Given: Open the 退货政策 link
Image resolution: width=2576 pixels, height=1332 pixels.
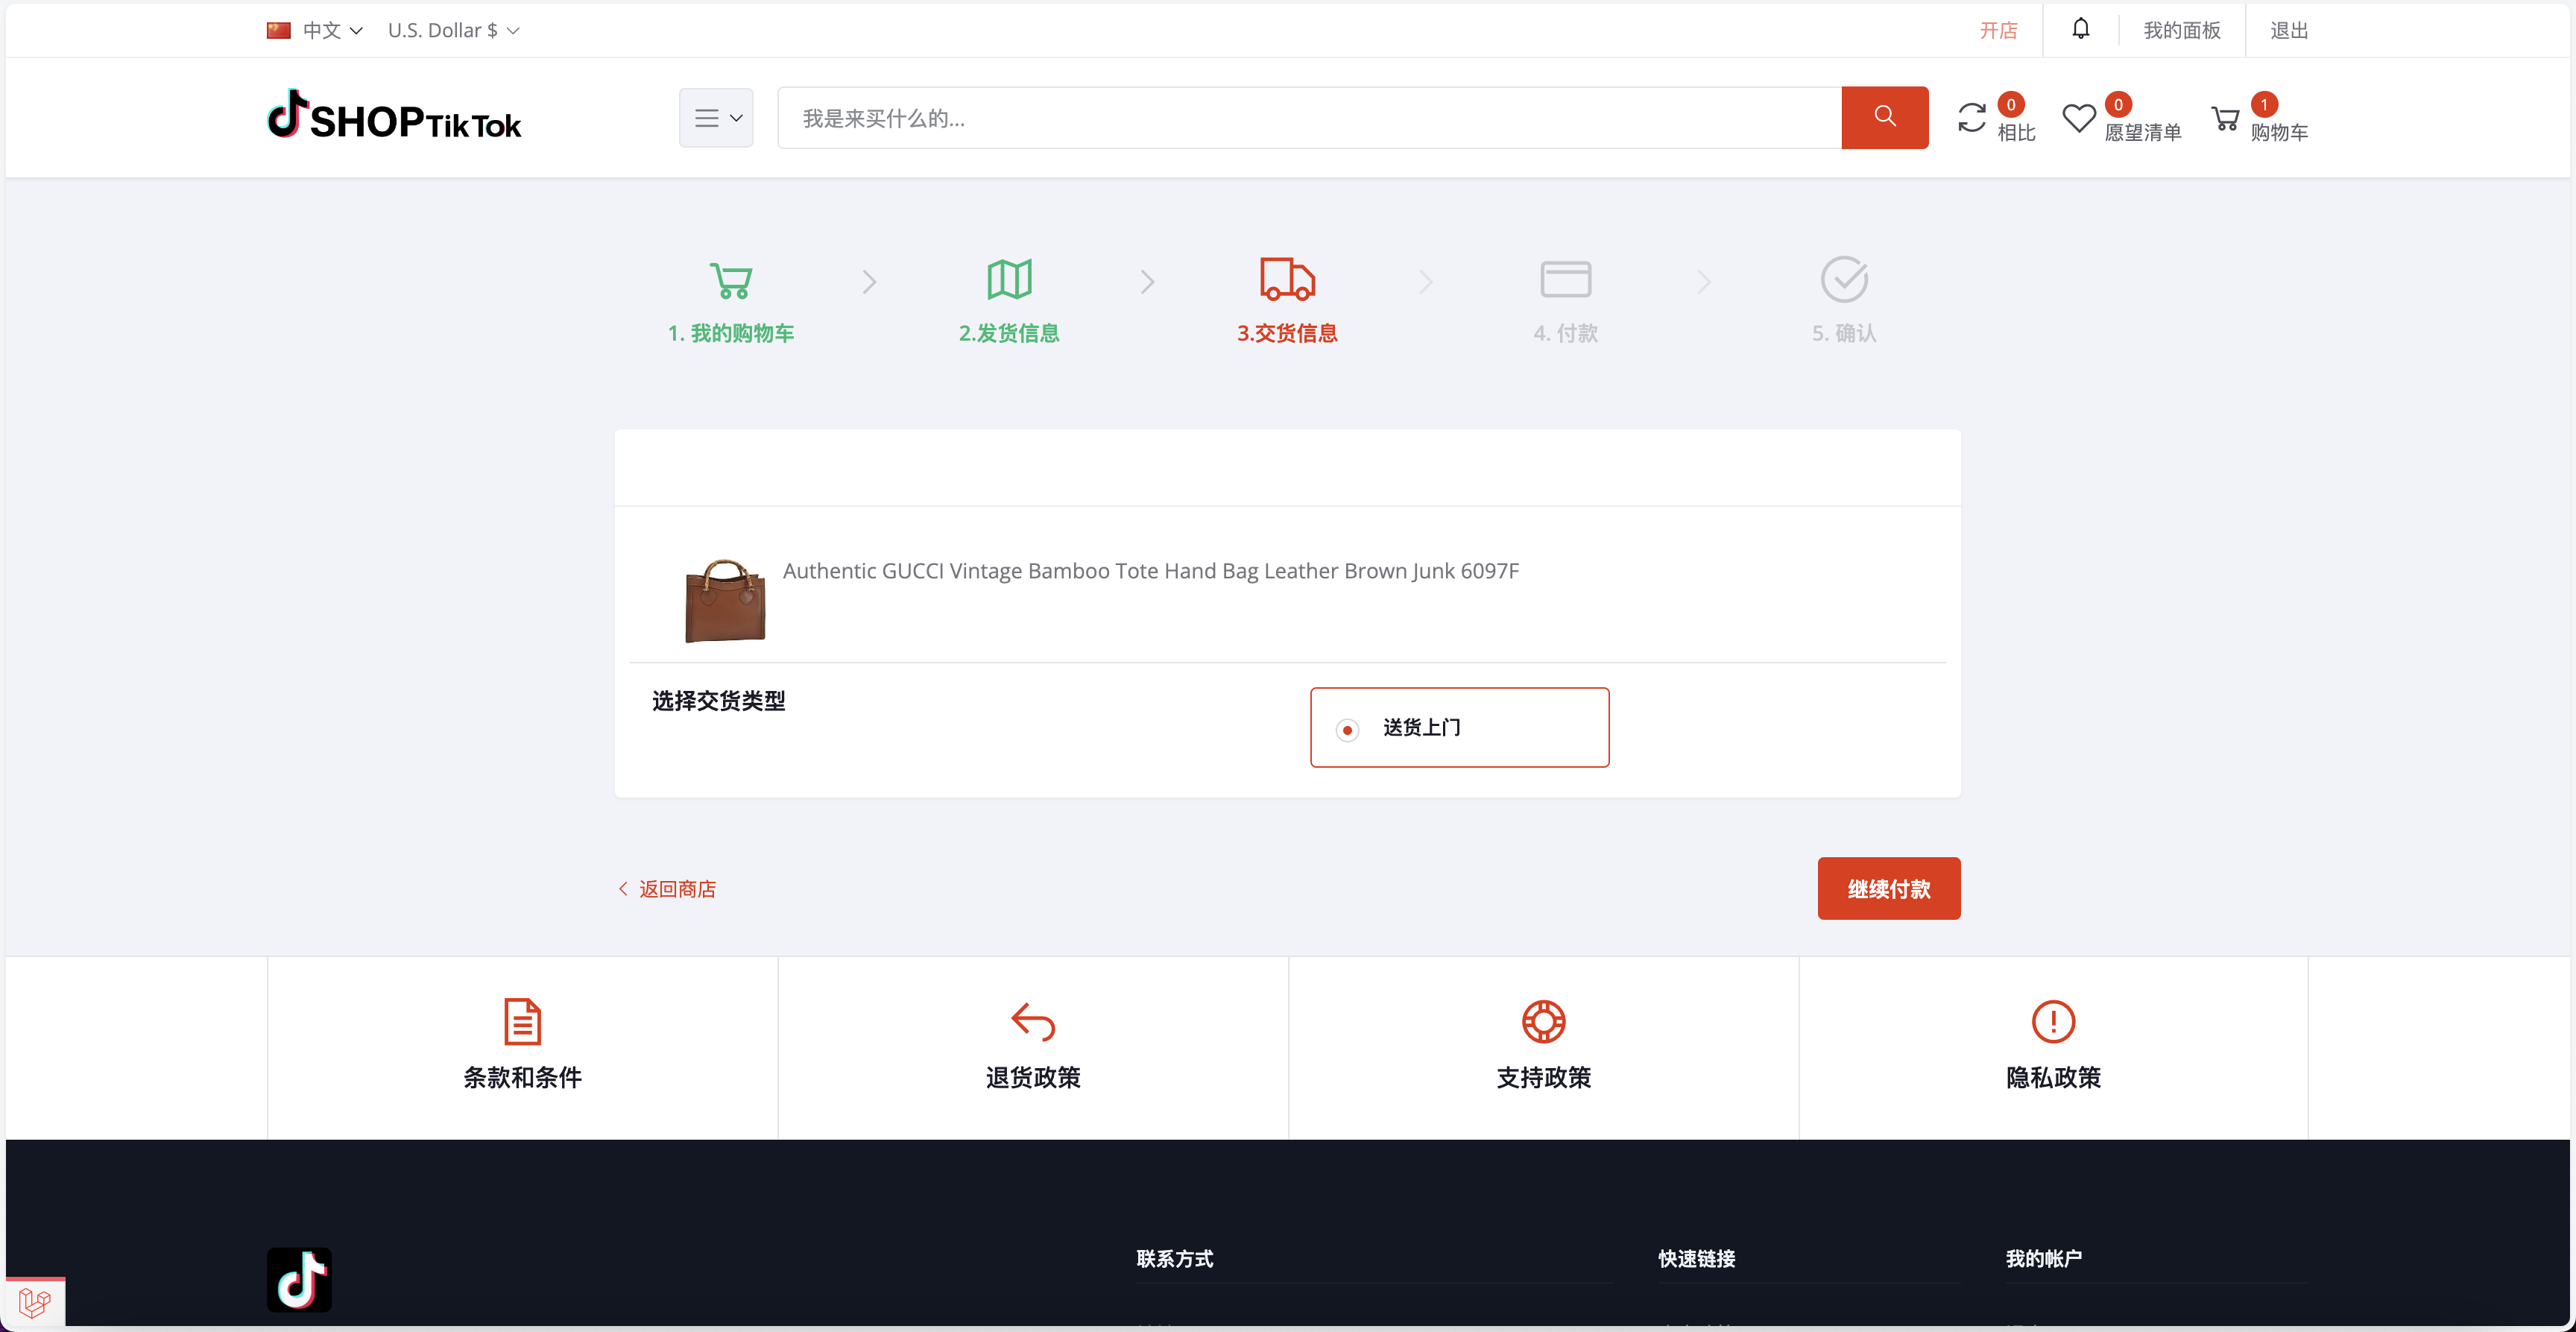Looking at the screenshot, I should tap(1033, 1077).
